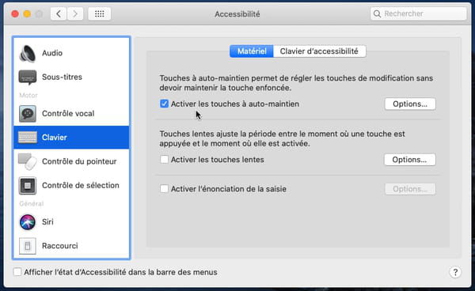The image size is (475, 291).
Task: Toggle Afficher l'état d'Accessibilité dans la barre des menus
Action: (x=17, y=272)
